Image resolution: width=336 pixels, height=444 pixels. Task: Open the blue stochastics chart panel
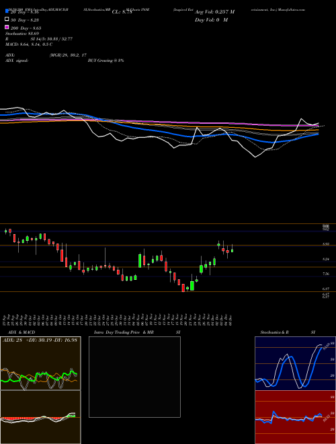(x=295, y=363)
